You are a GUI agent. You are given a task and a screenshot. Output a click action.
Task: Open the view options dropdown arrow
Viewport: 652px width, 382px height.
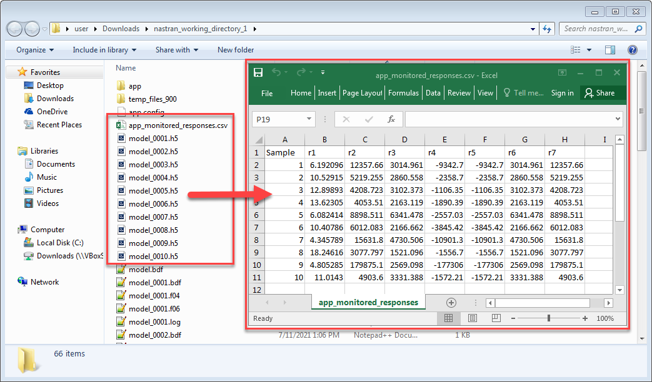coord(589,50)
